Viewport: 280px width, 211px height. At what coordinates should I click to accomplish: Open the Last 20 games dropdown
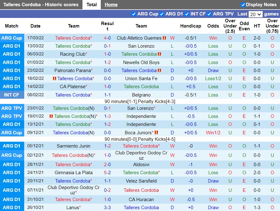[256, 14]
